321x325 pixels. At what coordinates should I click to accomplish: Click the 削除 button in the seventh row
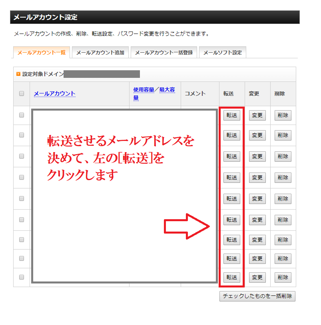[x=283, y=240]
